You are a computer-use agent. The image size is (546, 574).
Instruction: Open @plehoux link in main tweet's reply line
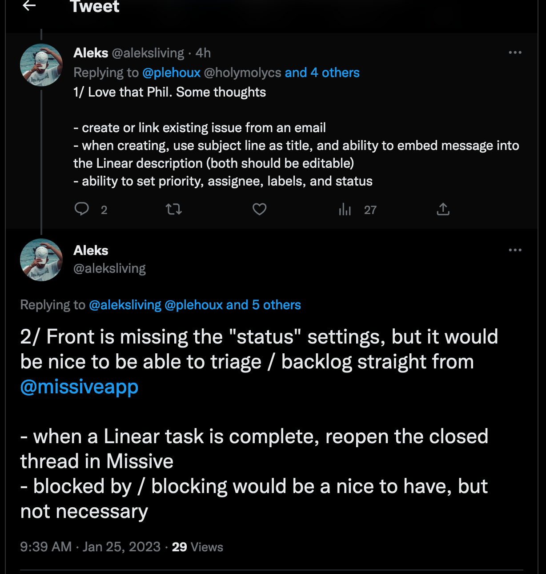(193, 305)
